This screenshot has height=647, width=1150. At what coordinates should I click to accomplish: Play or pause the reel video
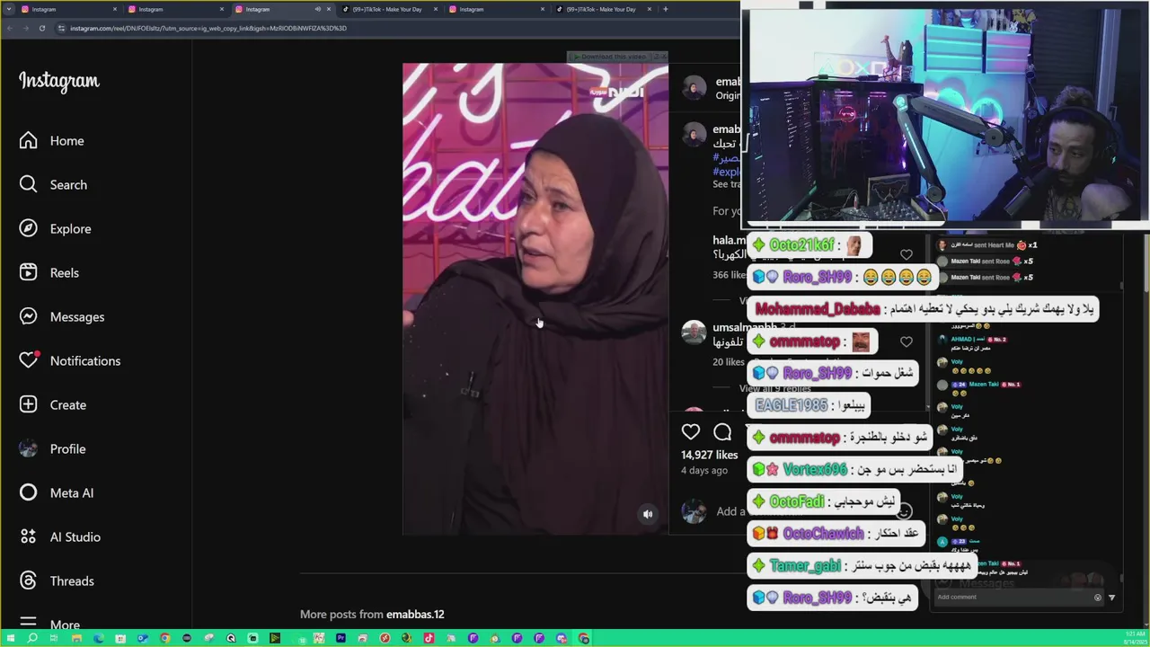point(535,299)
